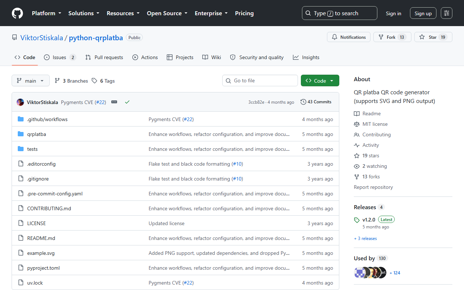Open the Code tab

click(x=25, y=57)
